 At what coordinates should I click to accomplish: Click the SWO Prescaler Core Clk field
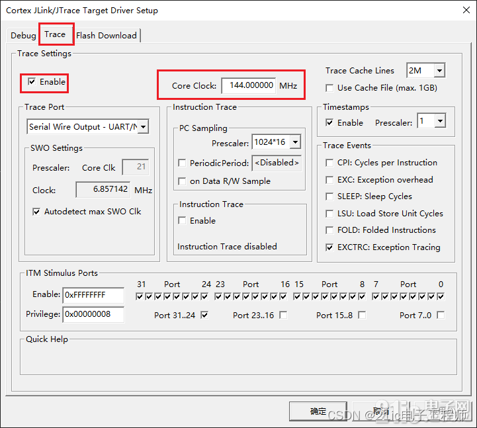(x=136, y=167)
